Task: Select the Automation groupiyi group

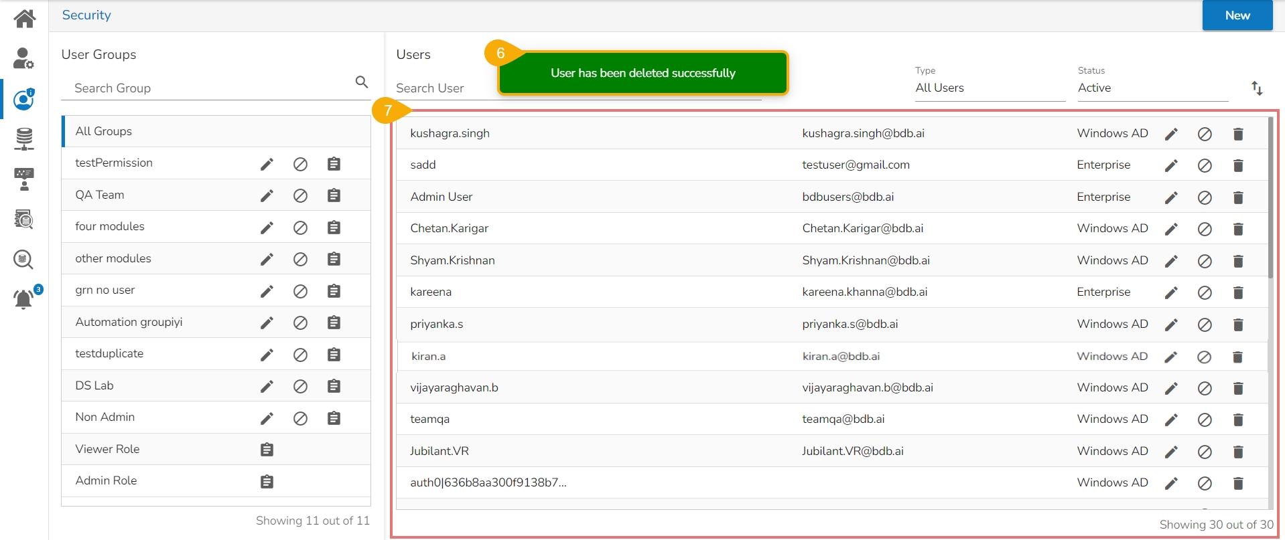Action: pos(129,322)
